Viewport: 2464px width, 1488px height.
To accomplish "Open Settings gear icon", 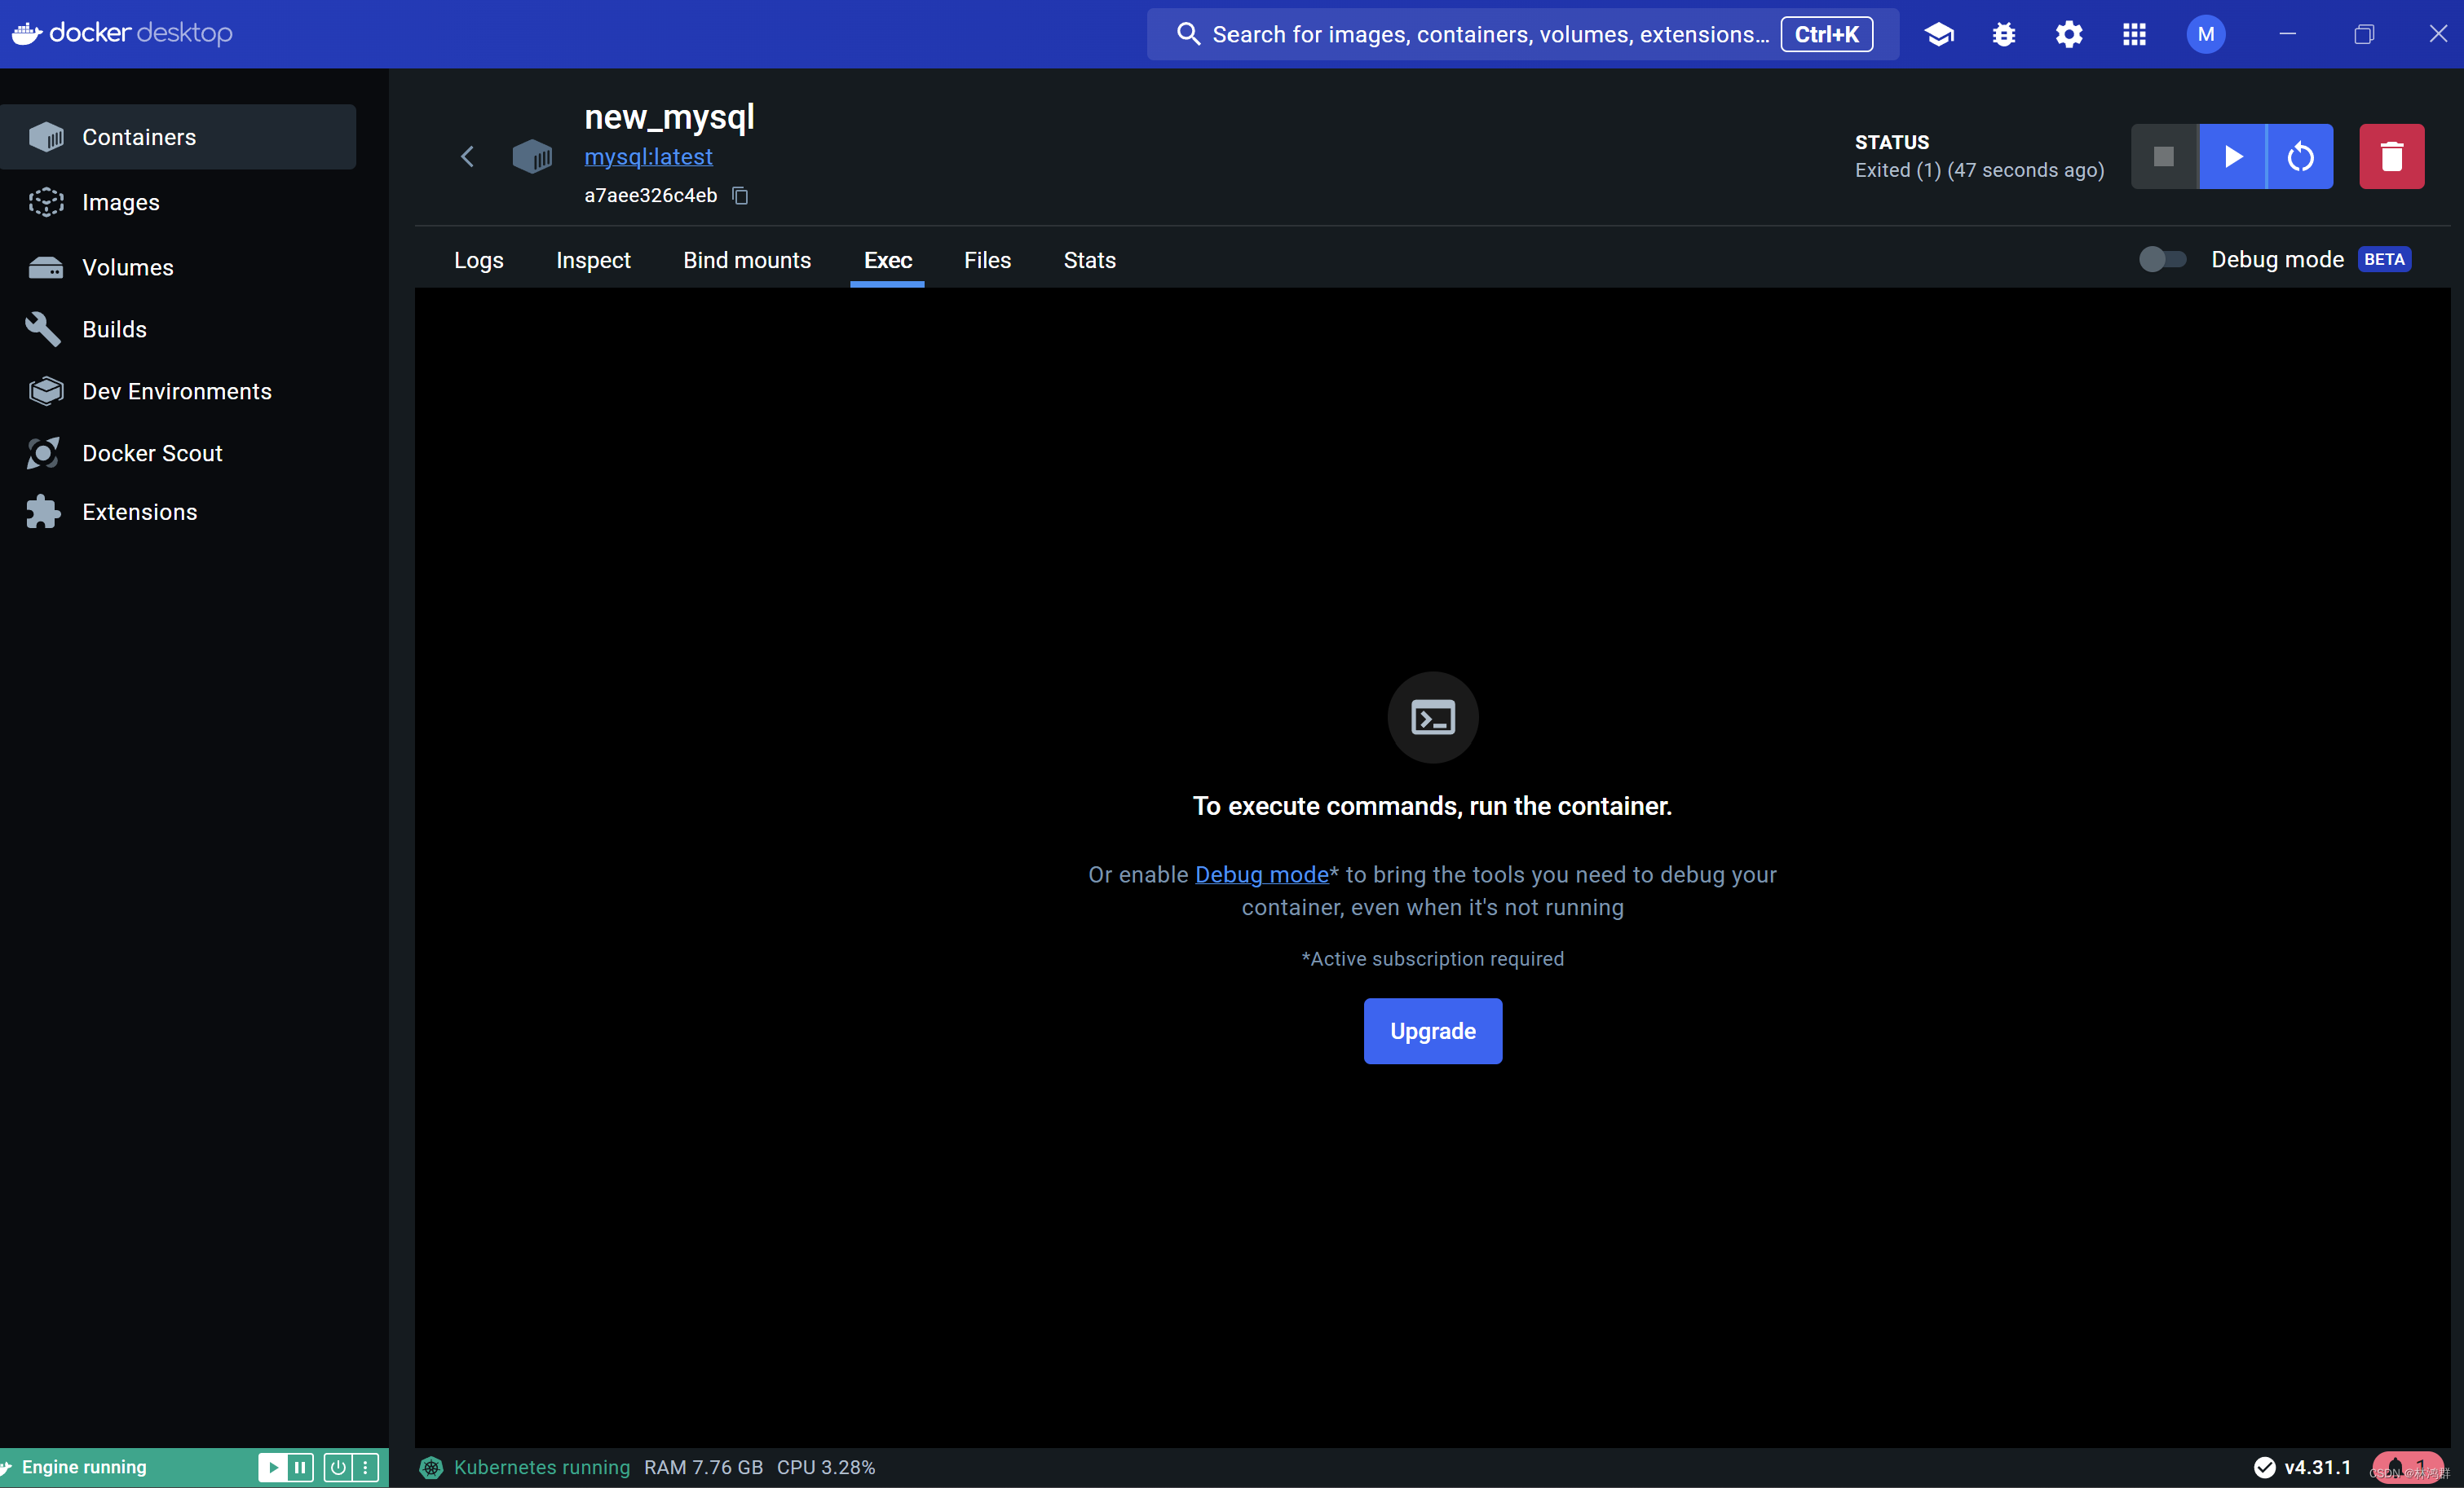I will pyautogui.click(x=2069, y=34).
